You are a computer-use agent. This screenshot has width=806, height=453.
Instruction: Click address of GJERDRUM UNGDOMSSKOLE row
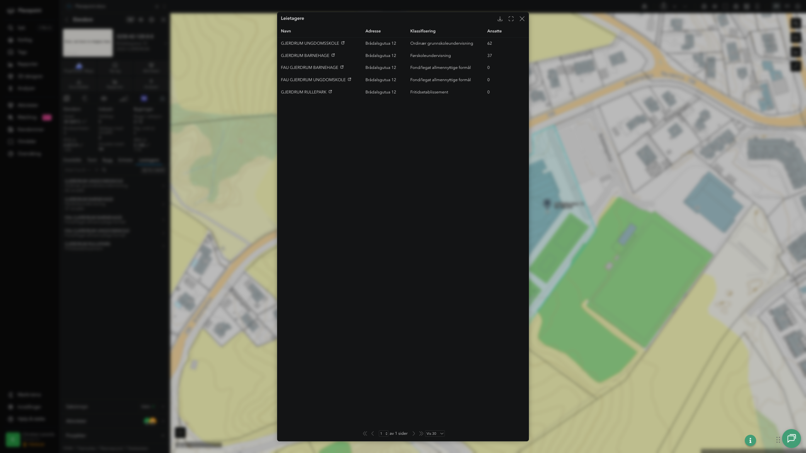tap(381, 43)
